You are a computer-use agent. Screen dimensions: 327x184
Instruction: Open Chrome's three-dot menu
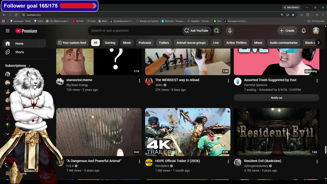[323, 15]
